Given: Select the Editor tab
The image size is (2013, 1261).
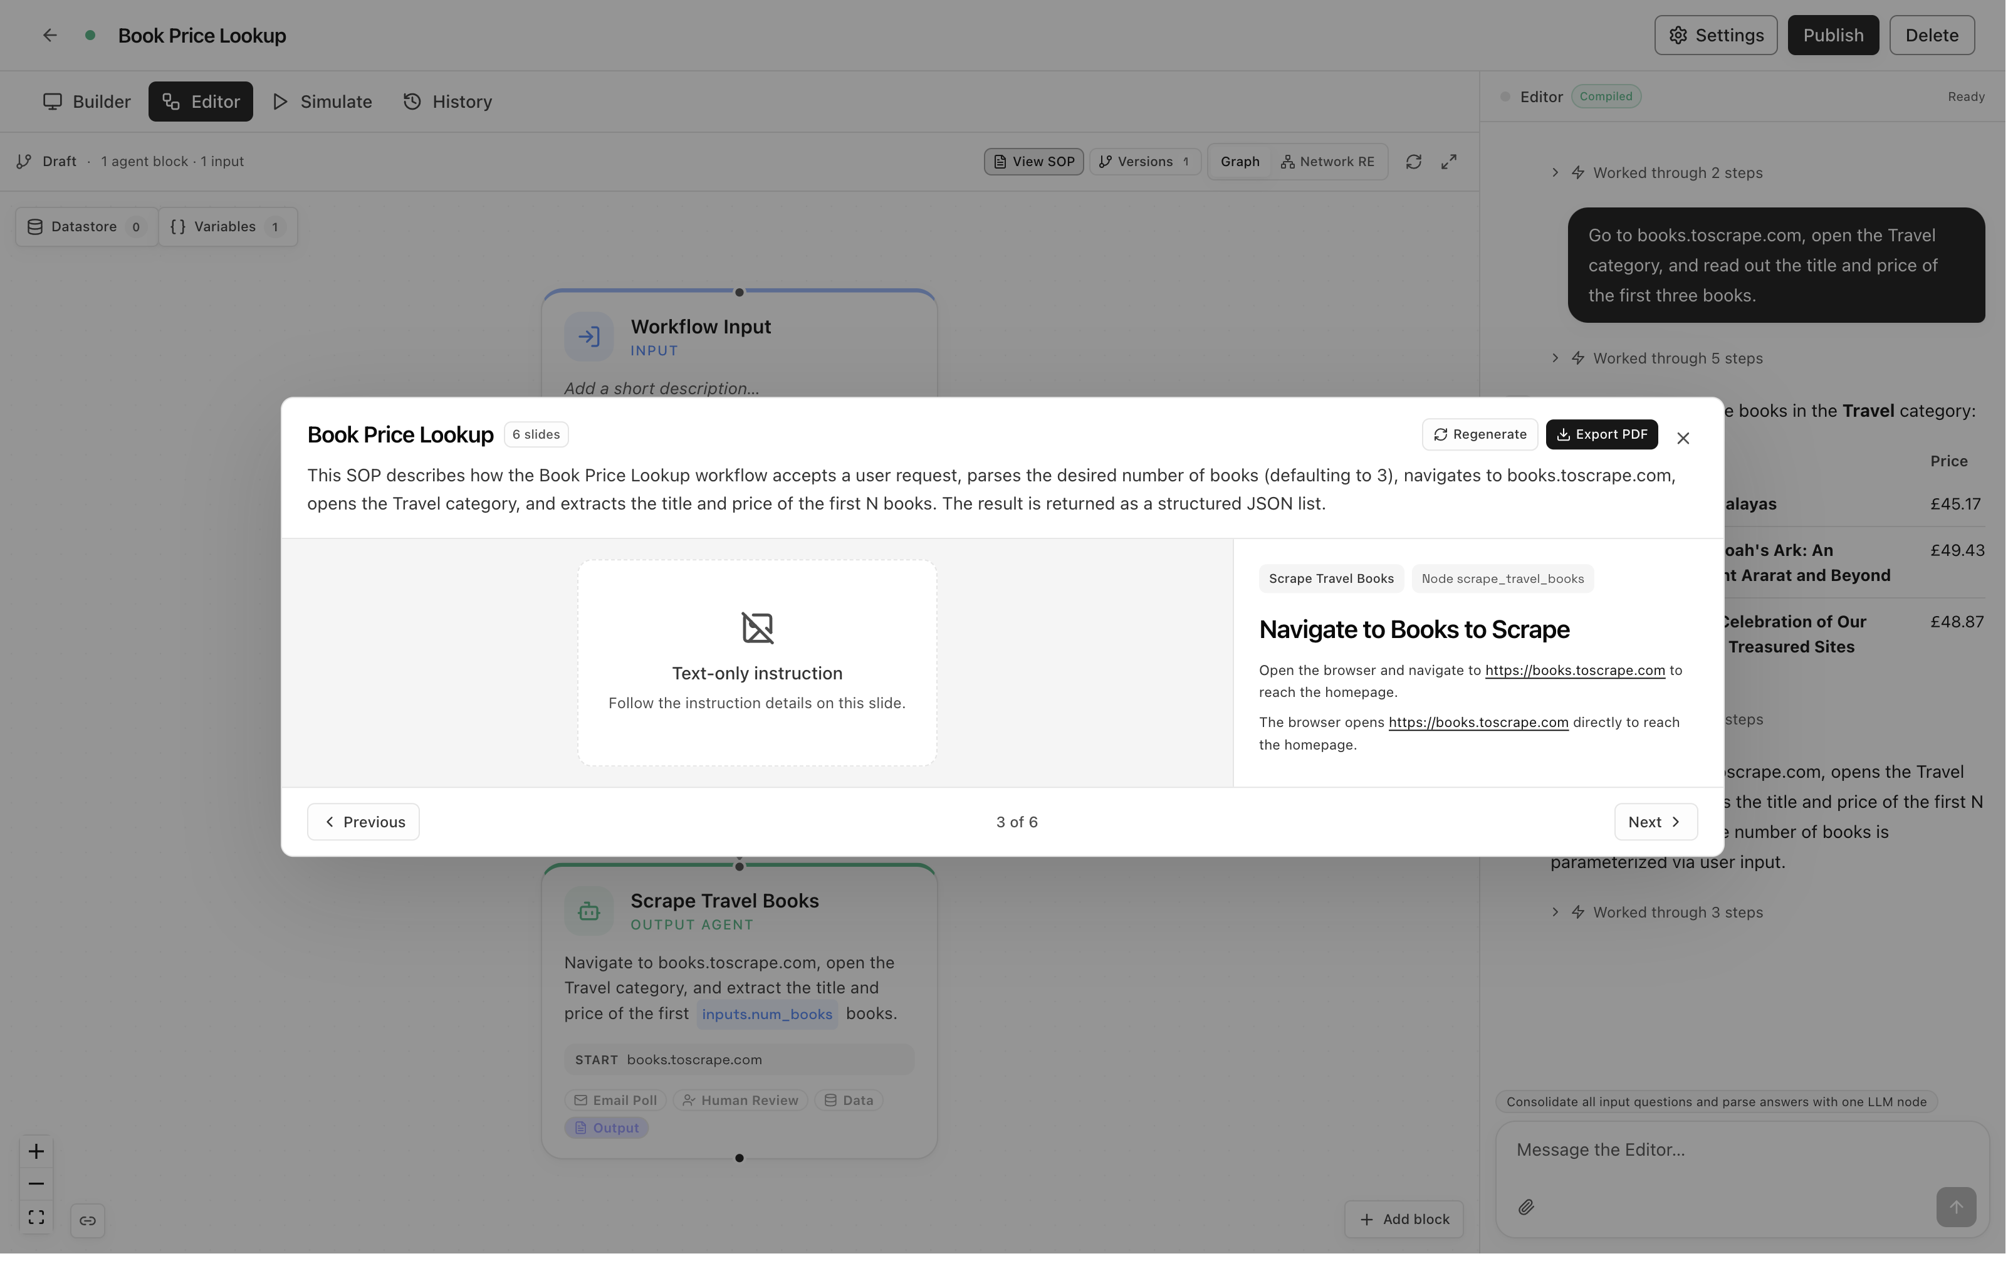Looking at the screenshot, I should coord(201,102).
